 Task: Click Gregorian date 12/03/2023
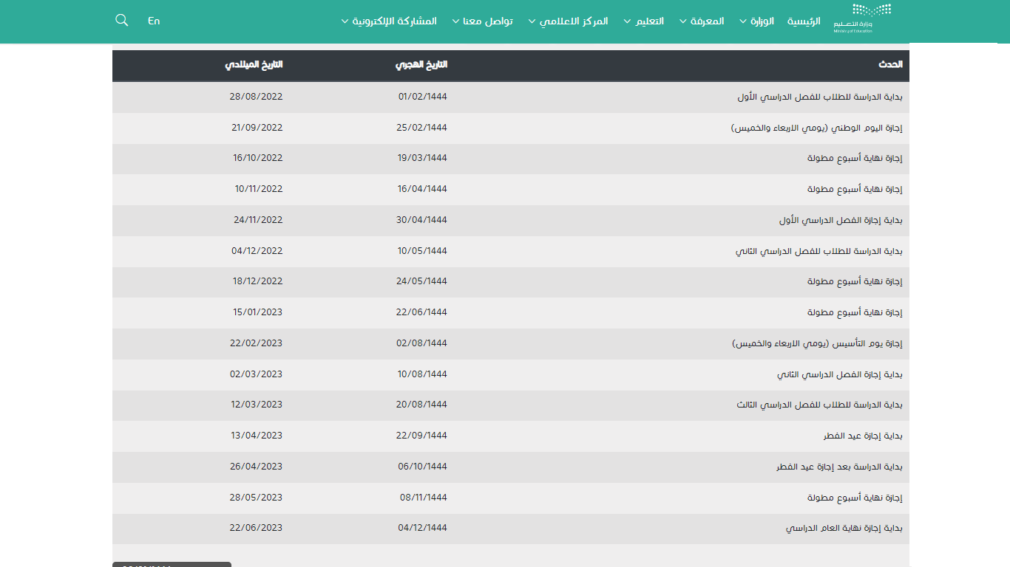257,405
